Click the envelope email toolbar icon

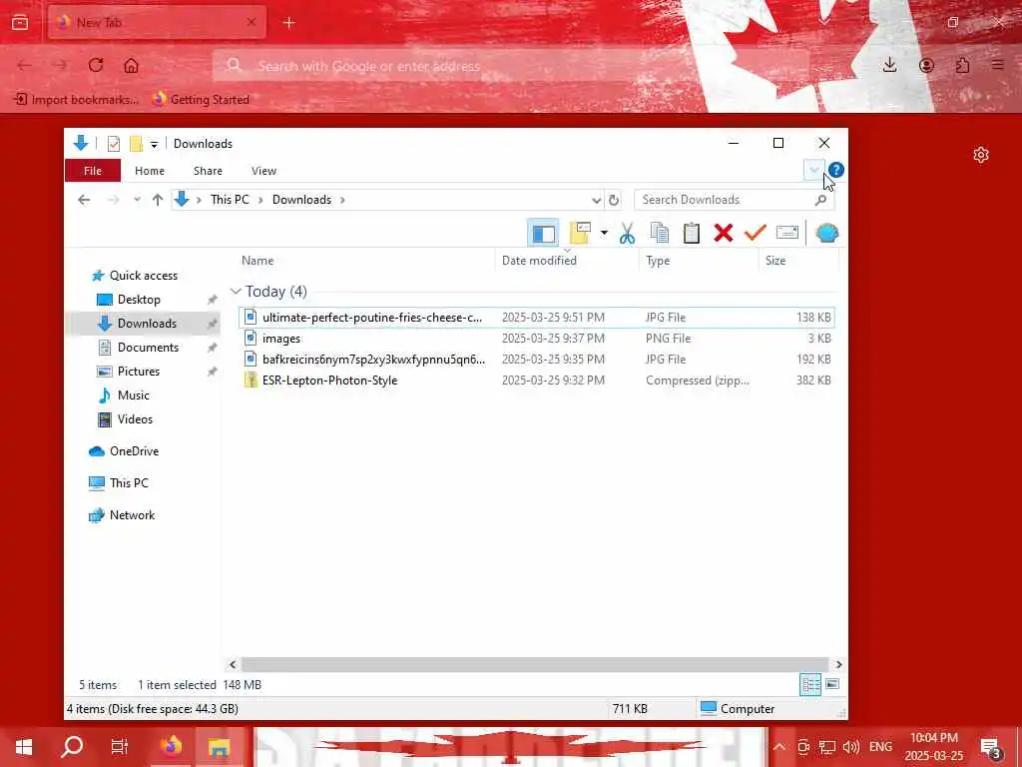(787, 233)
